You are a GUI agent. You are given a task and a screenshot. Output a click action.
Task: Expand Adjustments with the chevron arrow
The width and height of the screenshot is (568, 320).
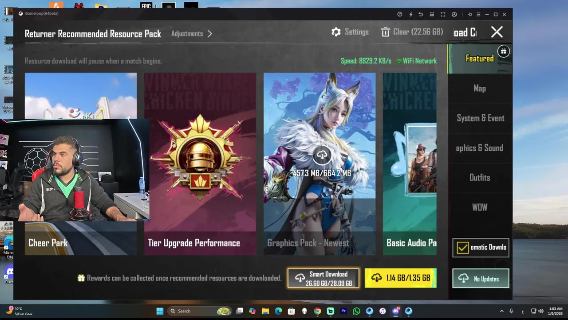(x=210, y=33)
